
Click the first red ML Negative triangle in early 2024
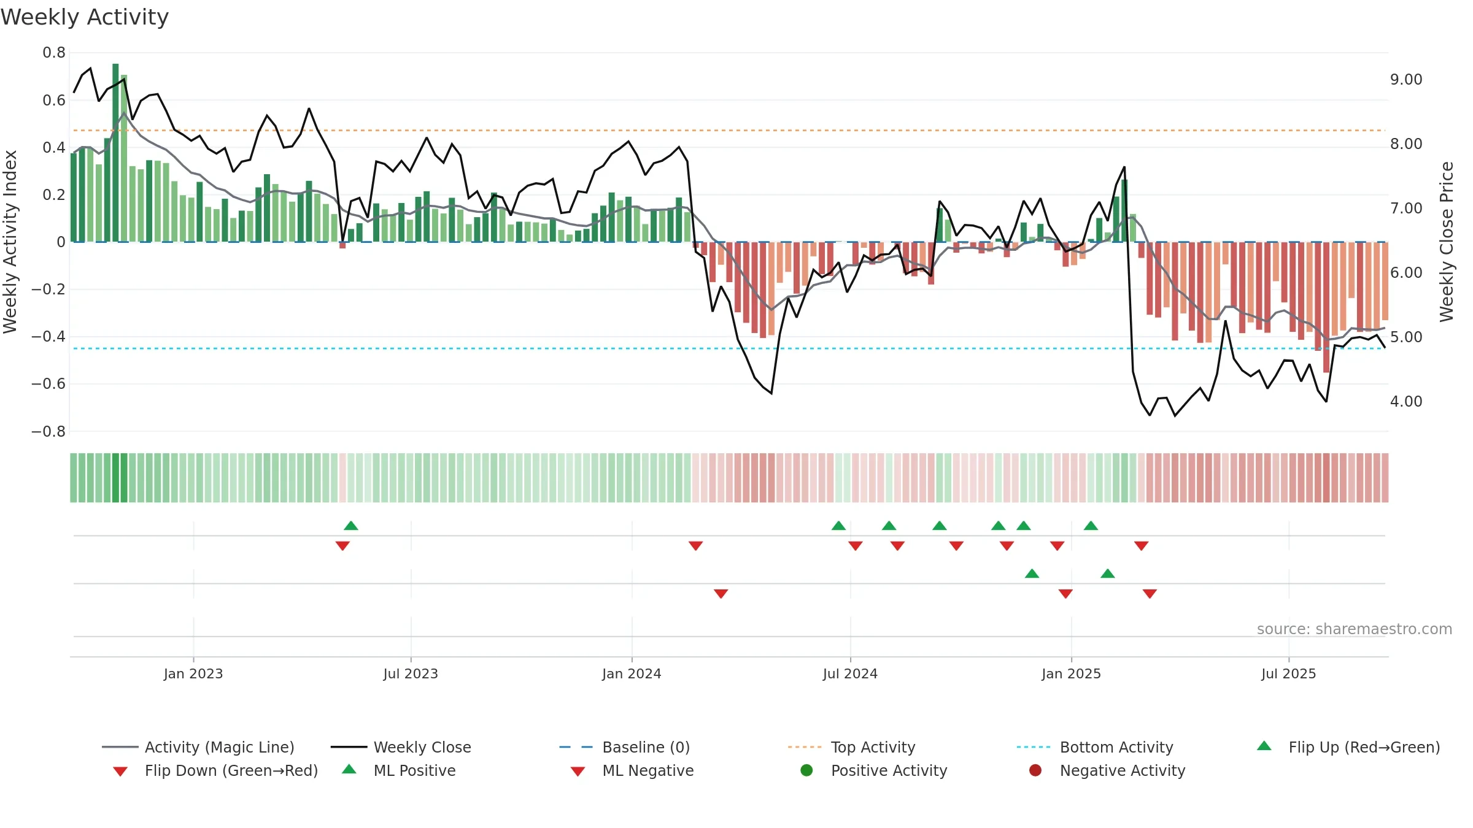(x=721, y=594)
